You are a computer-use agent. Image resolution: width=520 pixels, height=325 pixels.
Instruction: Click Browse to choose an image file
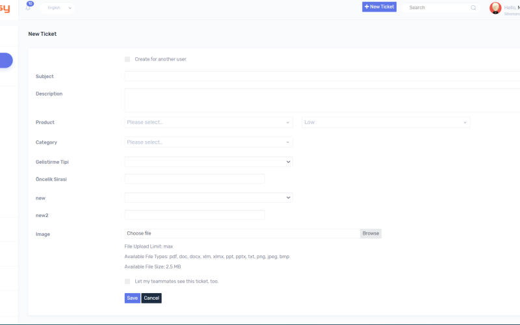pyautogui.click(x=370, y=233)
